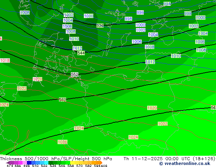Click the 996 isobar label
Screen dimensions: 216x167
pyautogui.click(x=140, y=12)
